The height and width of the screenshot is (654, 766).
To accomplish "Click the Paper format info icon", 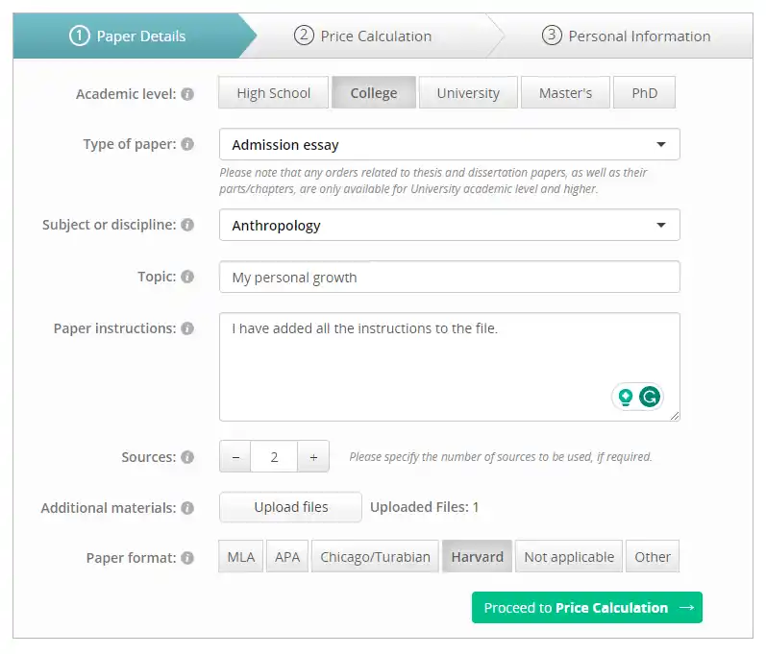I will click(187, 558).
